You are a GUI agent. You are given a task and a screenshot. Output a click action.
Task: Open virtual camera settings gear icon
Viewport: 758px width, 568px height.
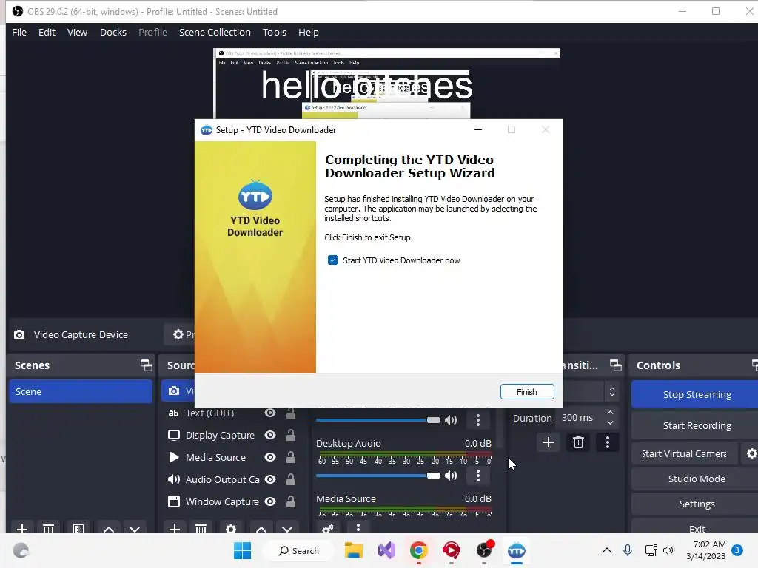pos(751,454)
